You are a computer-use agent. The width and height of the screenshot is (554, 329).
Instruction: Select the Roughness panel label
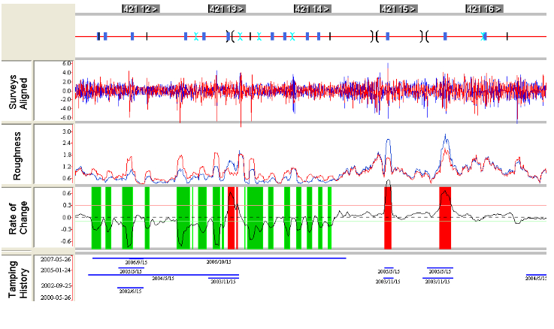click(x=17, y=155)
